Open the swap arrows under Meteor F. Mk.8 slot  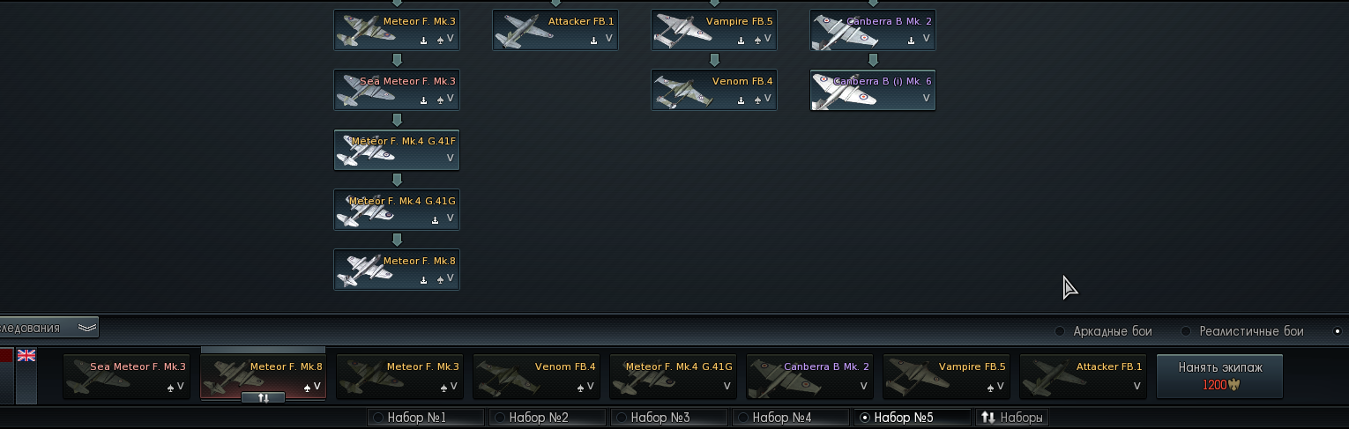click(x=263, y=397)
